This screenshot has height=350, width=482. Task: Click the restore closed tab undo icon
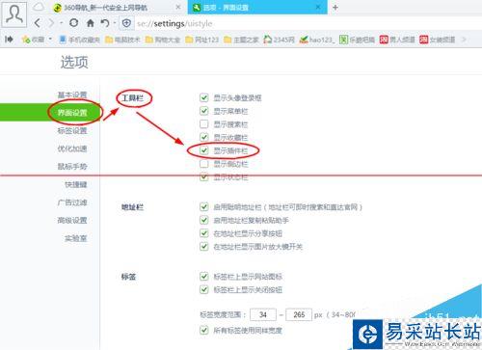pos(104,23)
